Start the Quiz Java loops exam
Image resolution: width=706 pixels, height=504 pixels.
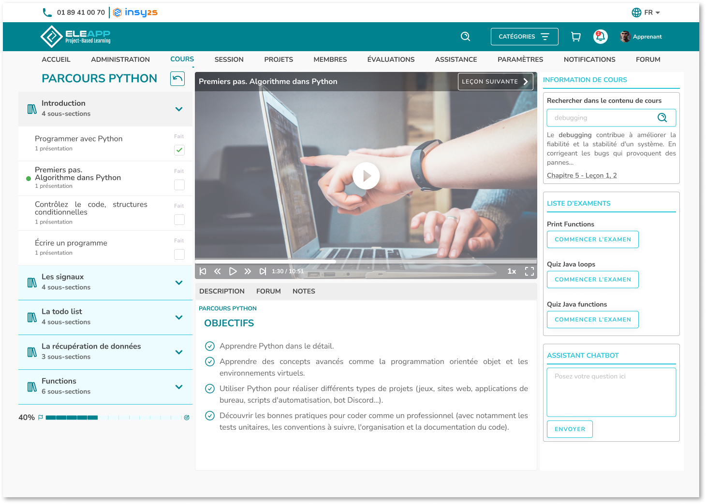point(593,280)
